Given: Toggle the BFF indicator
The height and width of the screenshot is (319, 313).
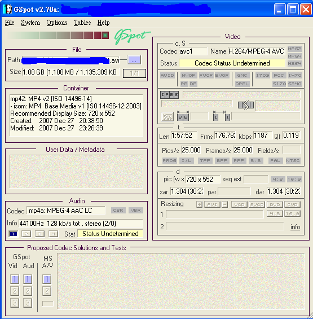Looking at the screenshot, I should [222, 160].
